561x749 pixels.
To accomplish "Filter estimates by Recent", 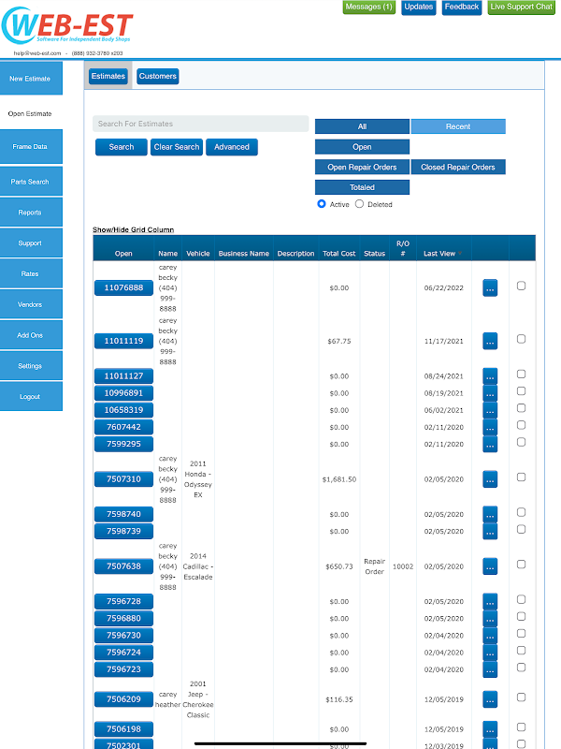I will [458, 126].
